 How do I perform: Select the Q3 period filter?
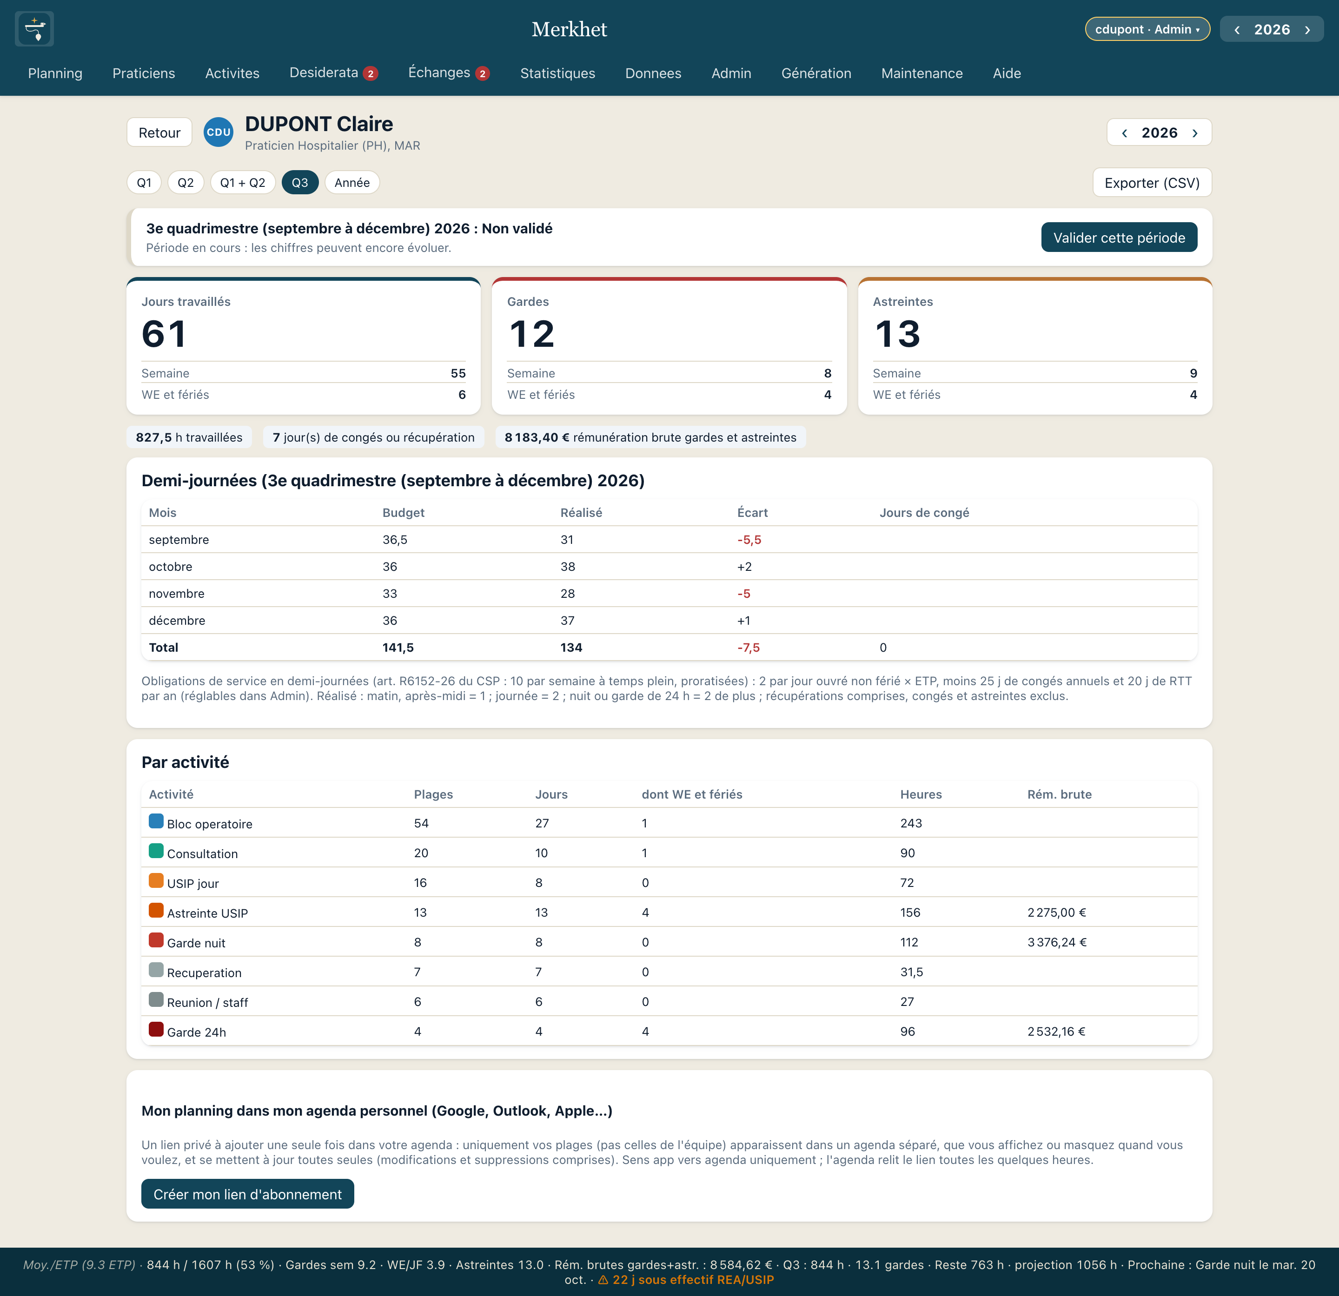(300, 182)
